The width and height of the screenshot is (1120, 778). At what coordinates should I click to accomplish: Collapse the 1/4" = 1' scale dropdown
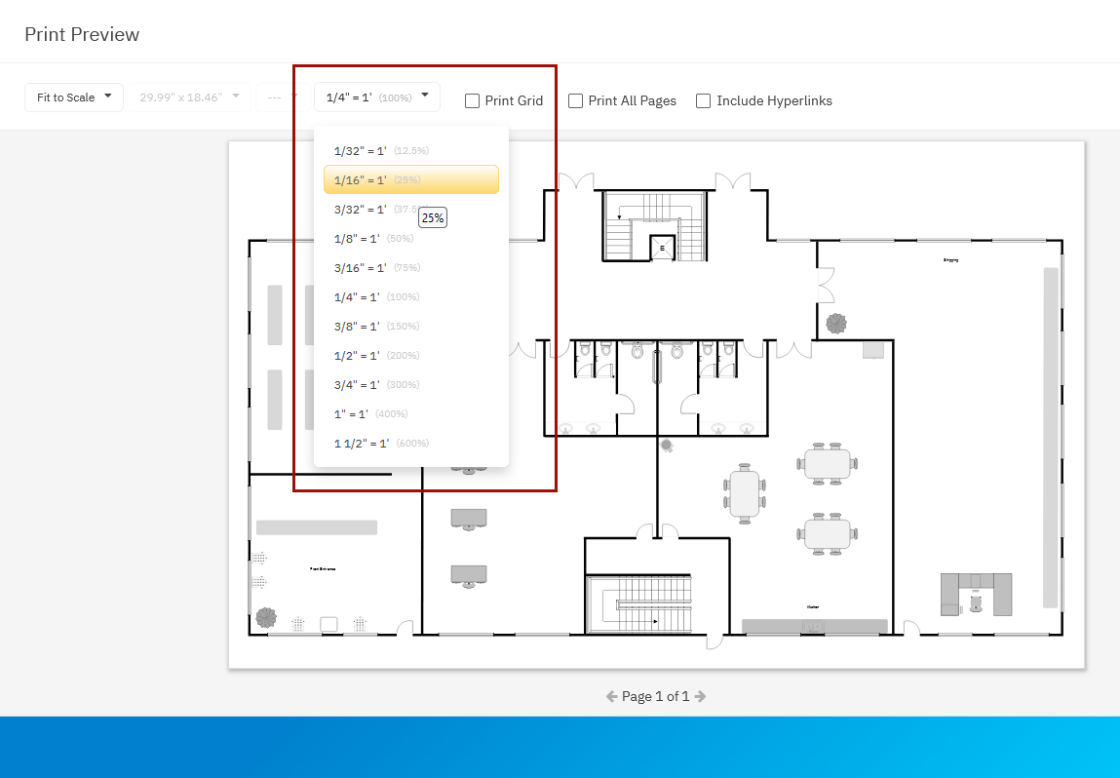(x=376, y=97)
